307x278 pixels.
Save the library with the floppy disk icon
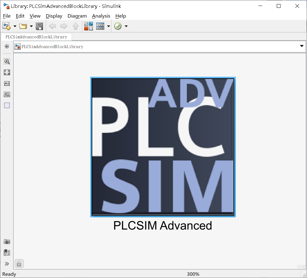click(39, 26)
